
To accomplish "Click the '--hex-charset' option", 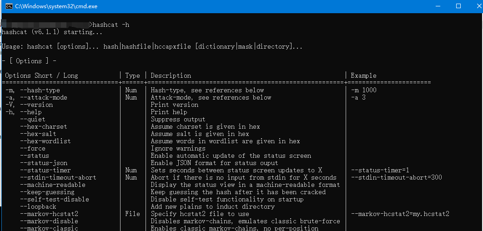I will click(x=43, y=126).
